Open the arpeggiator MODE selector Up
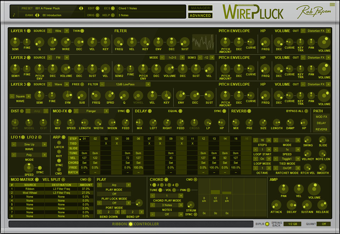This screenshot has width=340, height=234. pyautogui.click(x=287, y=140)
